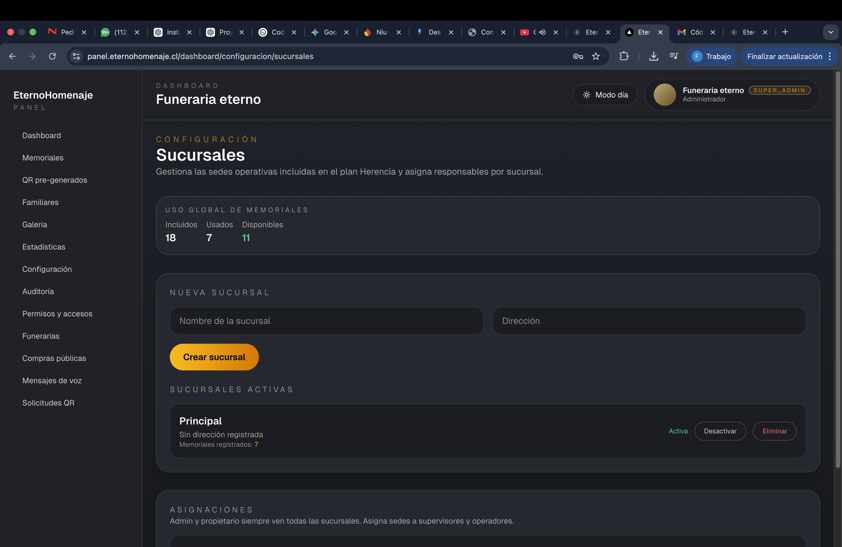842x547 pixels.
Task: Open the browser downloads icon
Action: pyautogui.click(x=653, y=56)
